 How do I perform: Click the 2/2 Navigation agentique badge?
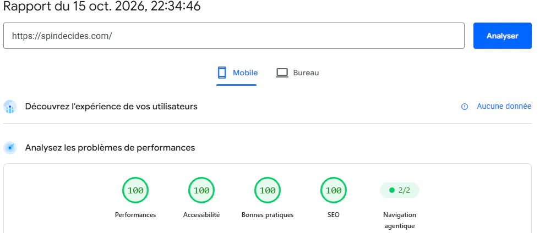pyautogui.click(x=400, y=190)
